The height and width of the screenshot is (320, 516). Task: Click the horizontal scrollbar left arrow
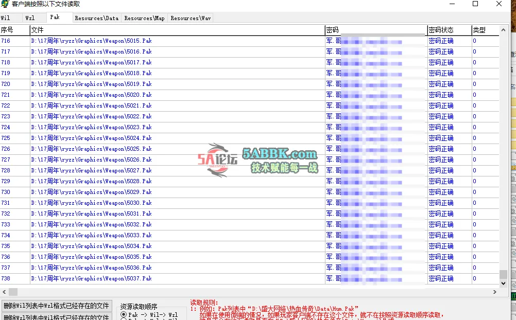point(4,292)
